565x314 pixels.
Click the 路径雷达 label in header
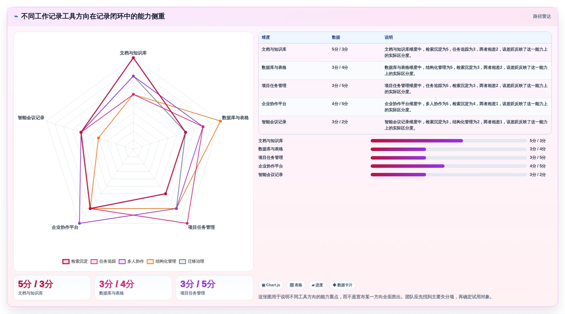tap(542, 16)
